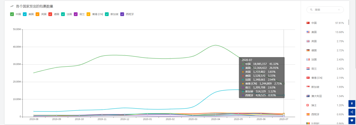356x125 pixels.
Task: Click the heart favorite floating button
Action: (352, 120)
